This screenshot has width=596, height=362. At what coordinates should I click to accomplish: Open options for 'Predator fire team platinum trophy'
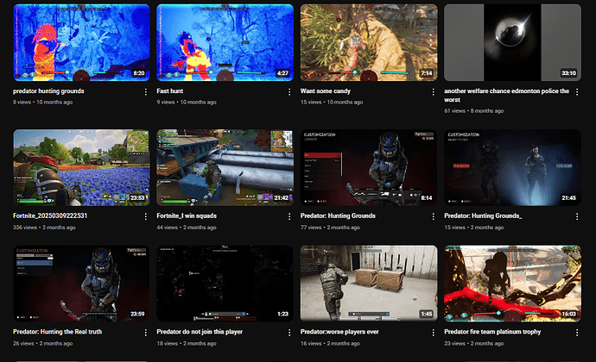pos(577,333)
